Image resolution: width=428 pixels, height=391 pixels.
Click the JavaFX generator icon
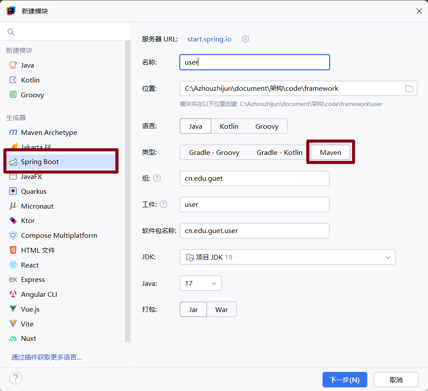click(13, 176)
